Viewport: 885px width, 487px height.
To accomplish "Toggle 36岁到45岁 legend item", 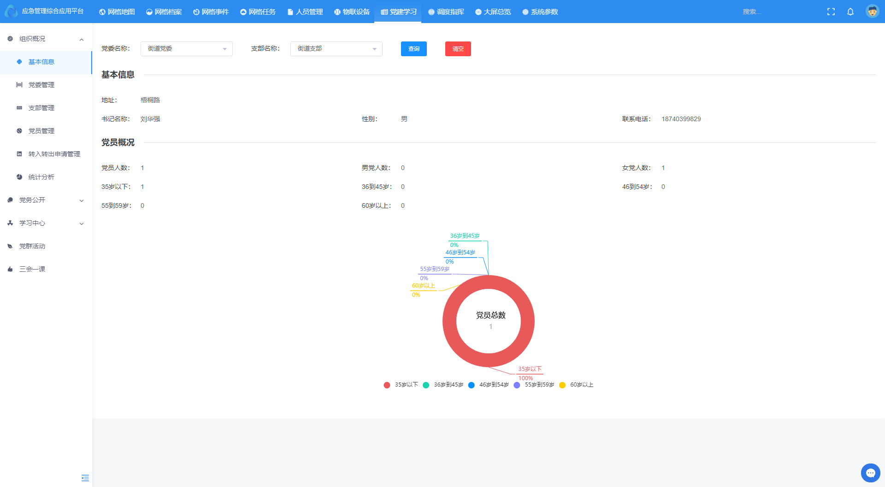I will [x=443, y=385].
